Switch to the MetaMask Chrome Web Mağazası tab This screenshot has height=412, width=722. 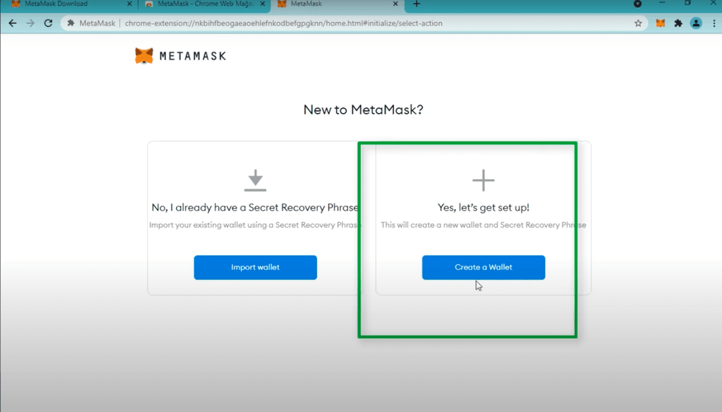(x=203, y=4)
